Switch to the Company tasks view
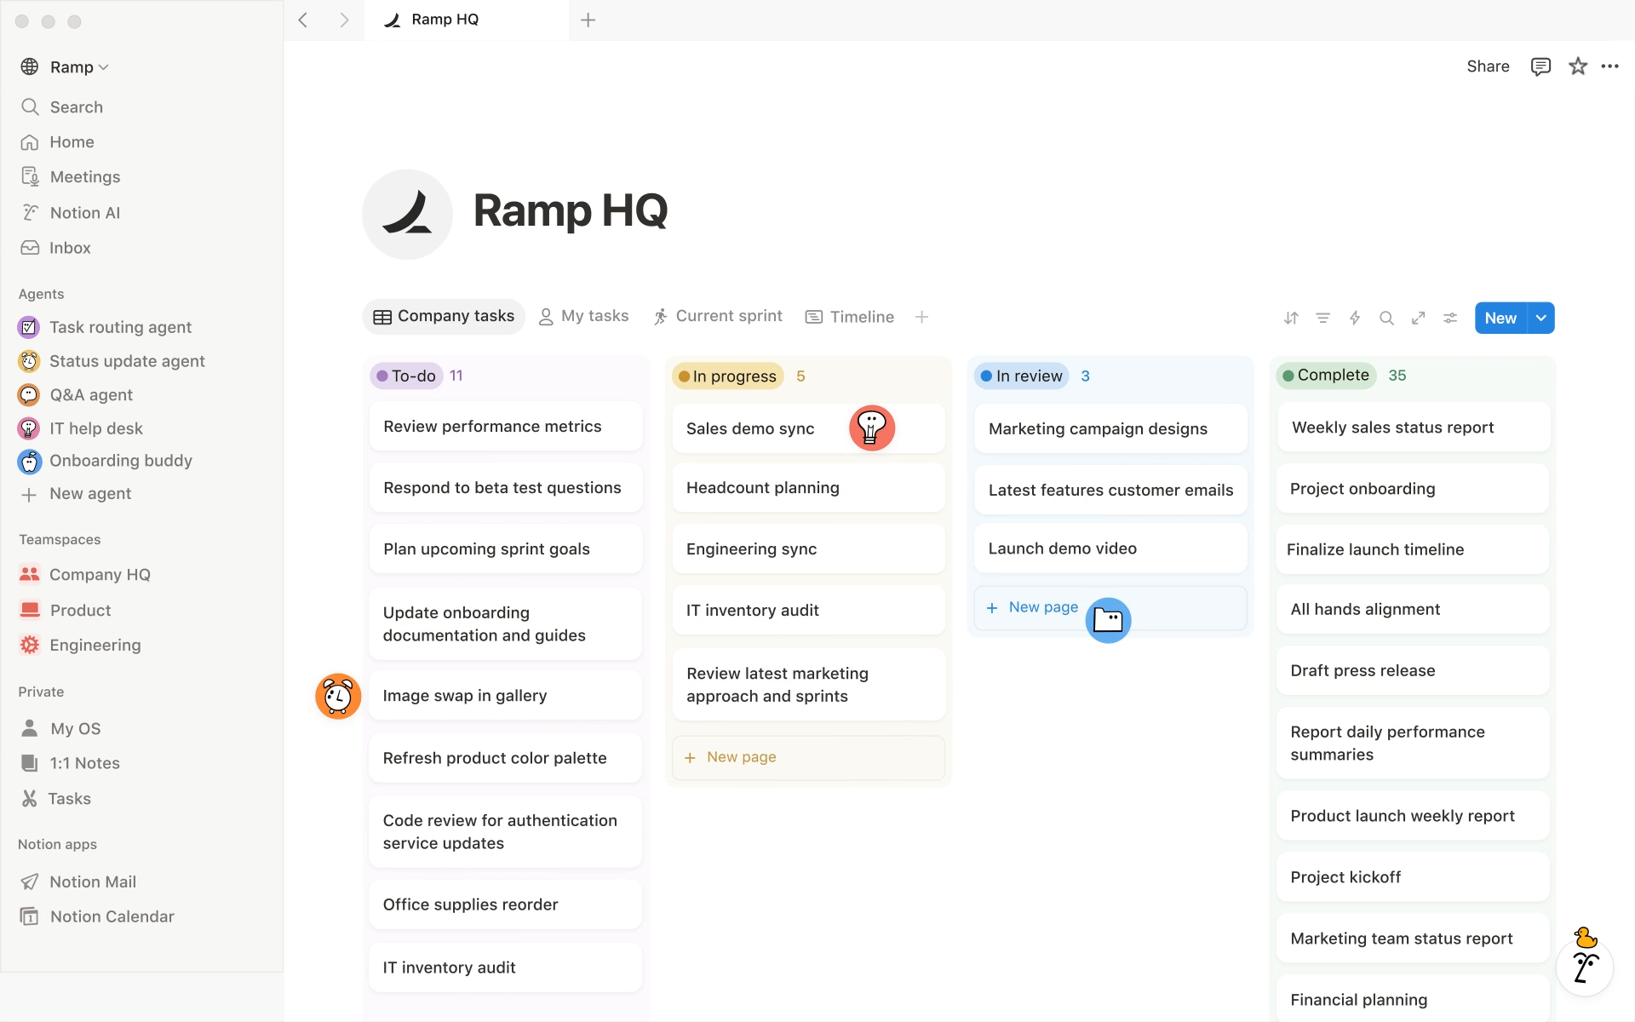This screenshot has height=1022, width=1635. 444,317
